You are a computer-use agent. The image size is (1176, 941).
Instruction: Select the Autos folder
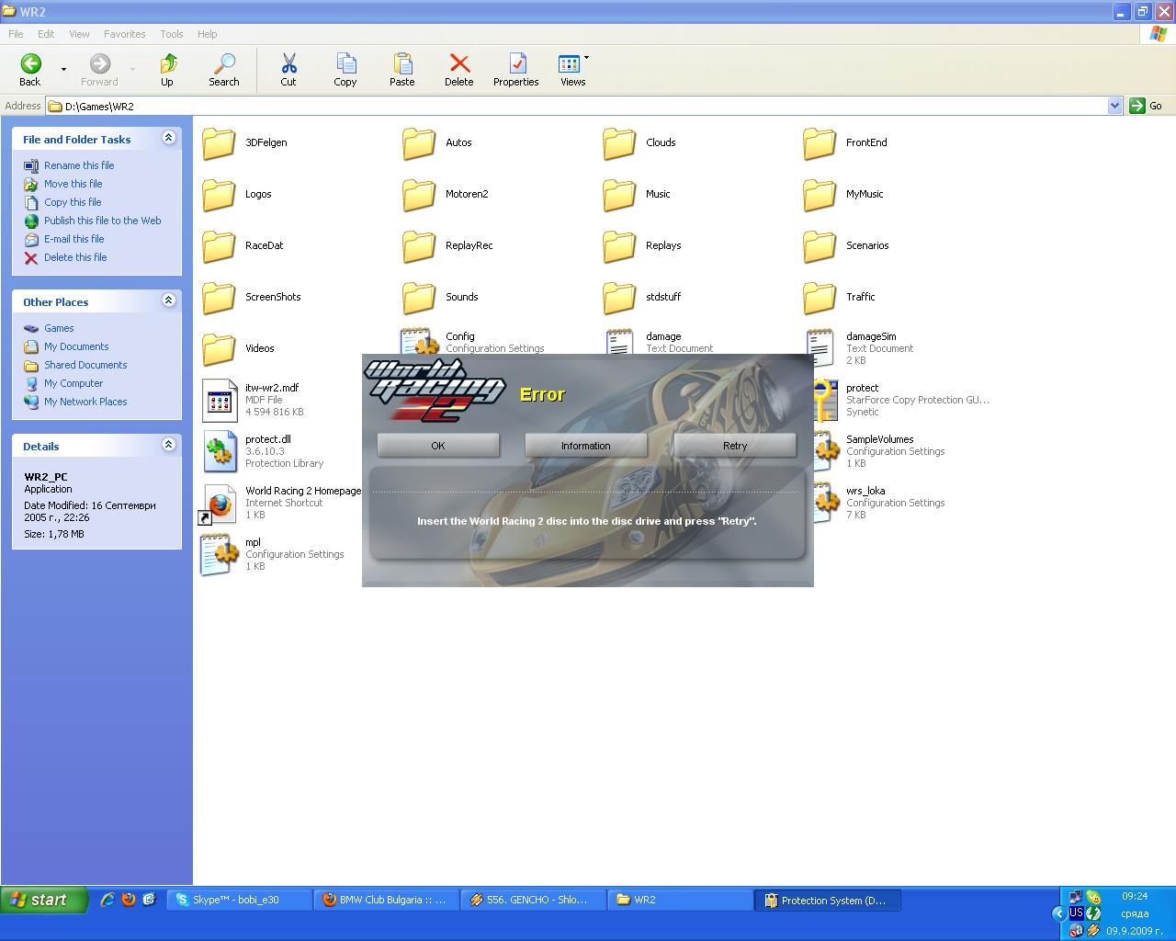[437, 143]
